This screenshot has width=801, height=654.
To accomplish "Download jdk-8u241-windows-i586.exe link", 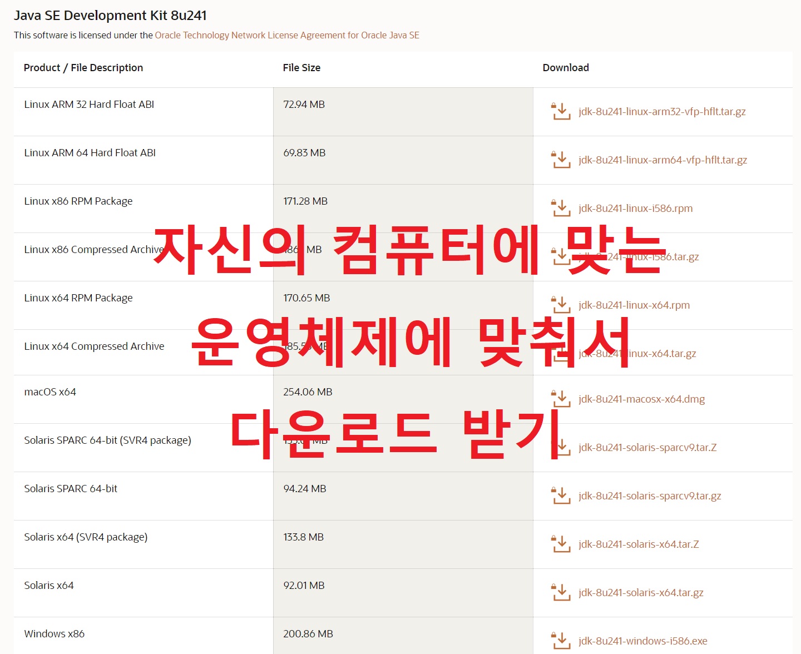I will pyautogui.click(x=643, y=641).
